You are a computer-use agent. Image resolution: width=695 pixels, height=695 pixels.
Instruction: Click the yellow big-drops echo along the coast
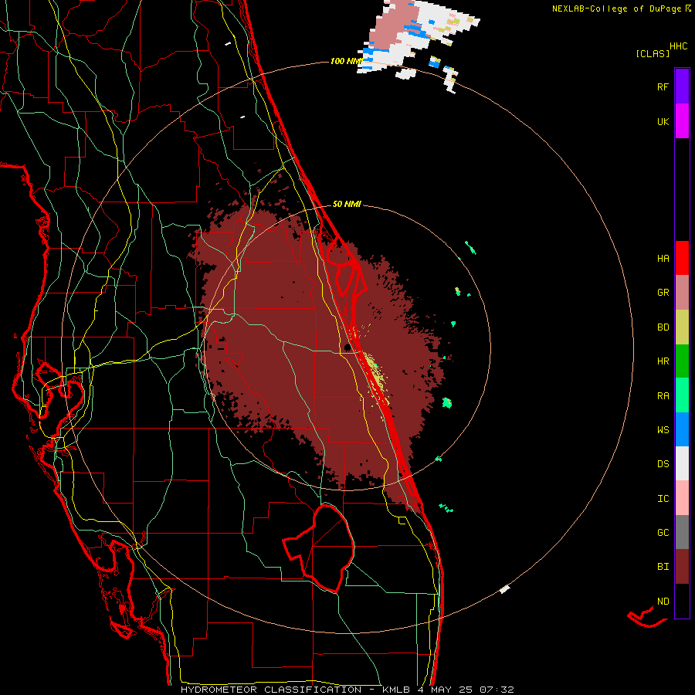pyautogui.click(x=376, y=375)
